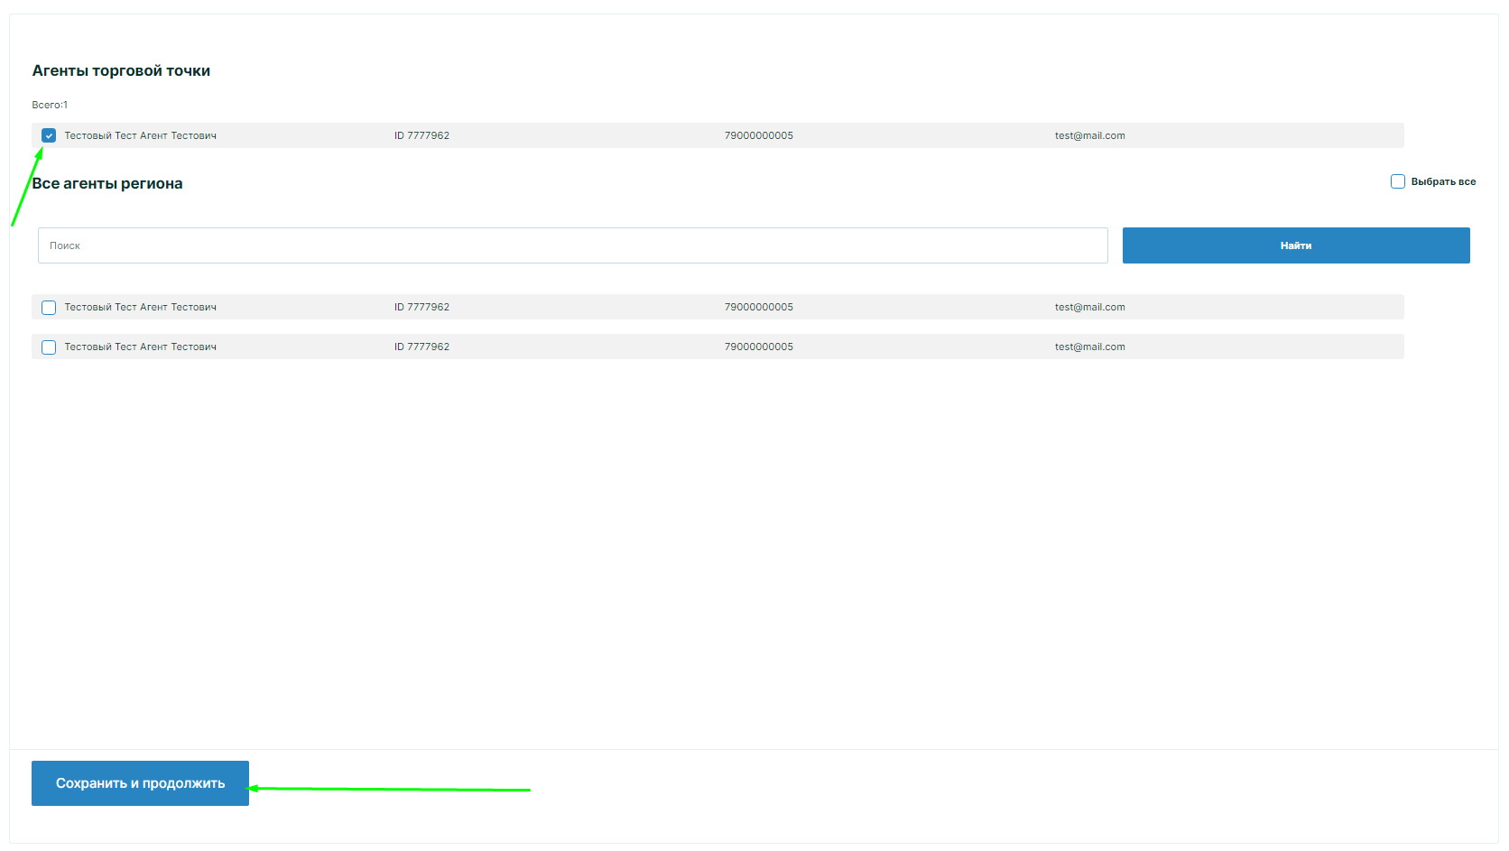The width and height of the screenshot is (1509, 851).
Task: Click ID 7777962 in Агенты торговой точки row
Action: [421, 135]
